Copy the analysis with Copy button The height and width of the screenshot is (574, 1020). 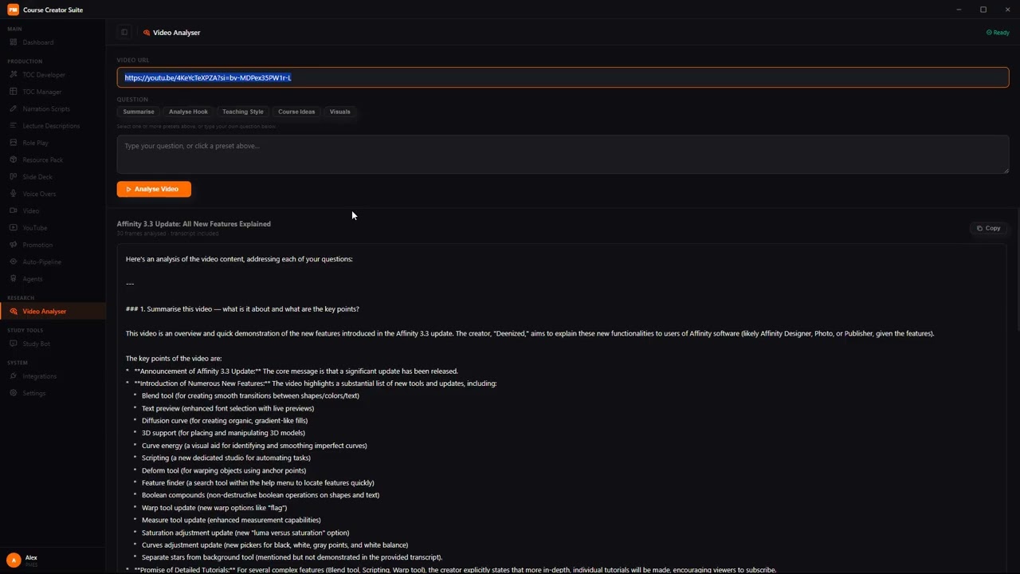988,228
